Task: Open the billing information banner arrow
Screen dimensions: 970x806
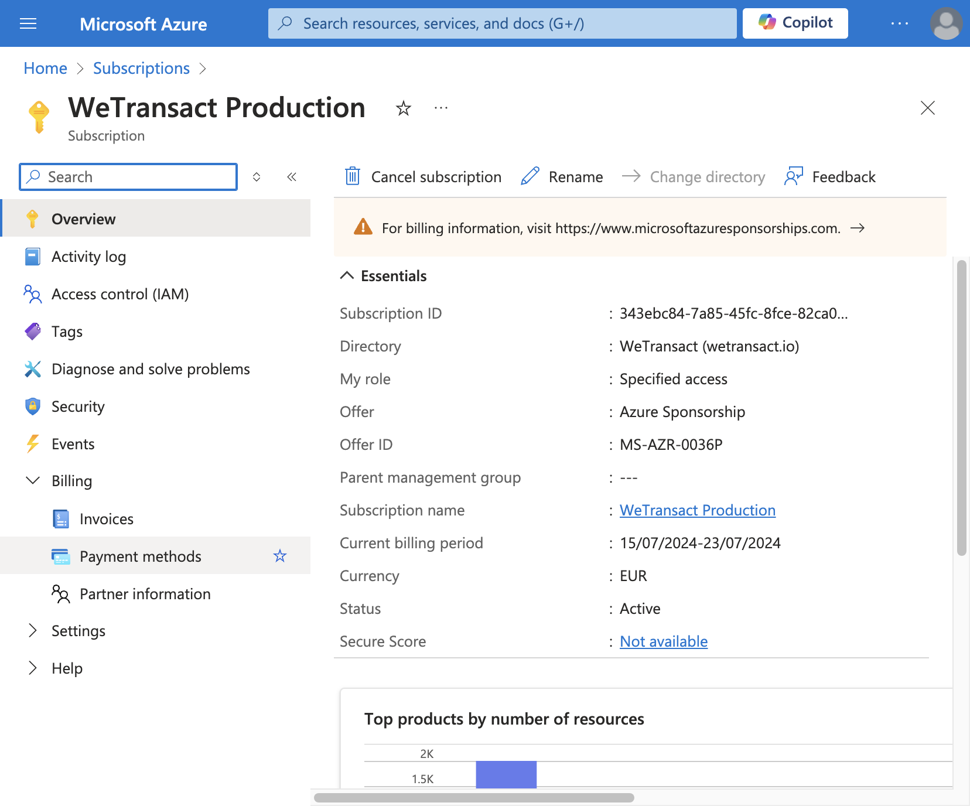Action: click(858, 228)
